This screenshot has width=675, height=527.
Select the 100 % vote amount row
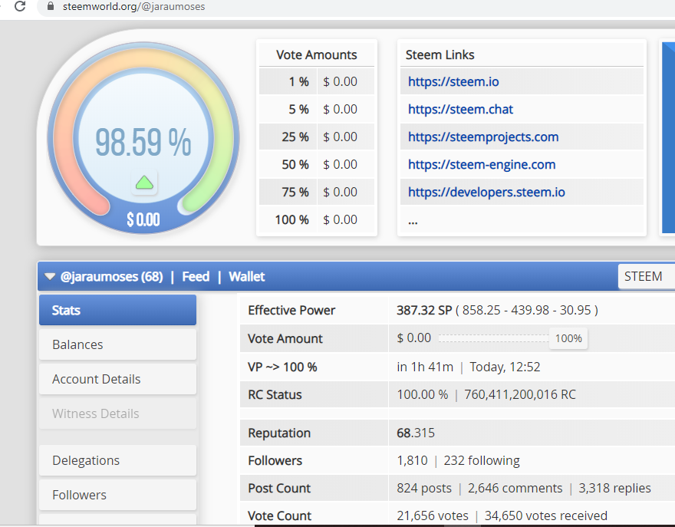[316, 219]
